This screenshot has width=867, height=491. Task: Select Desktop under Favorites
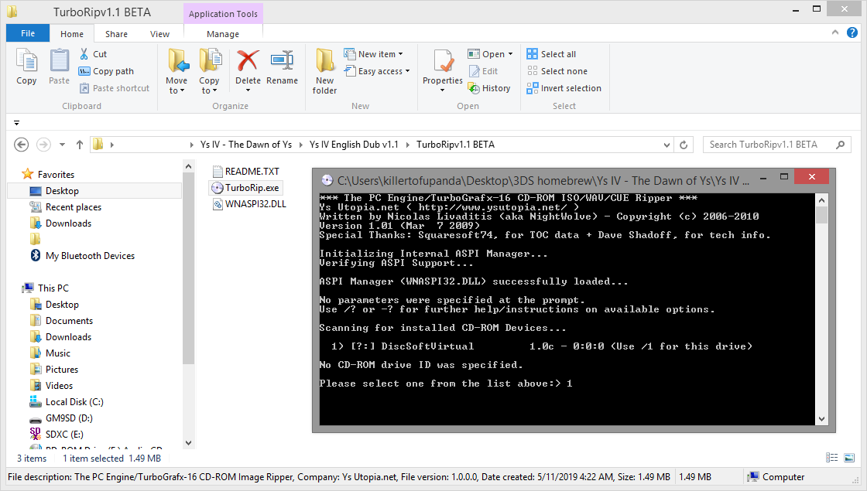pyautogui.click(x=62, y=191)
